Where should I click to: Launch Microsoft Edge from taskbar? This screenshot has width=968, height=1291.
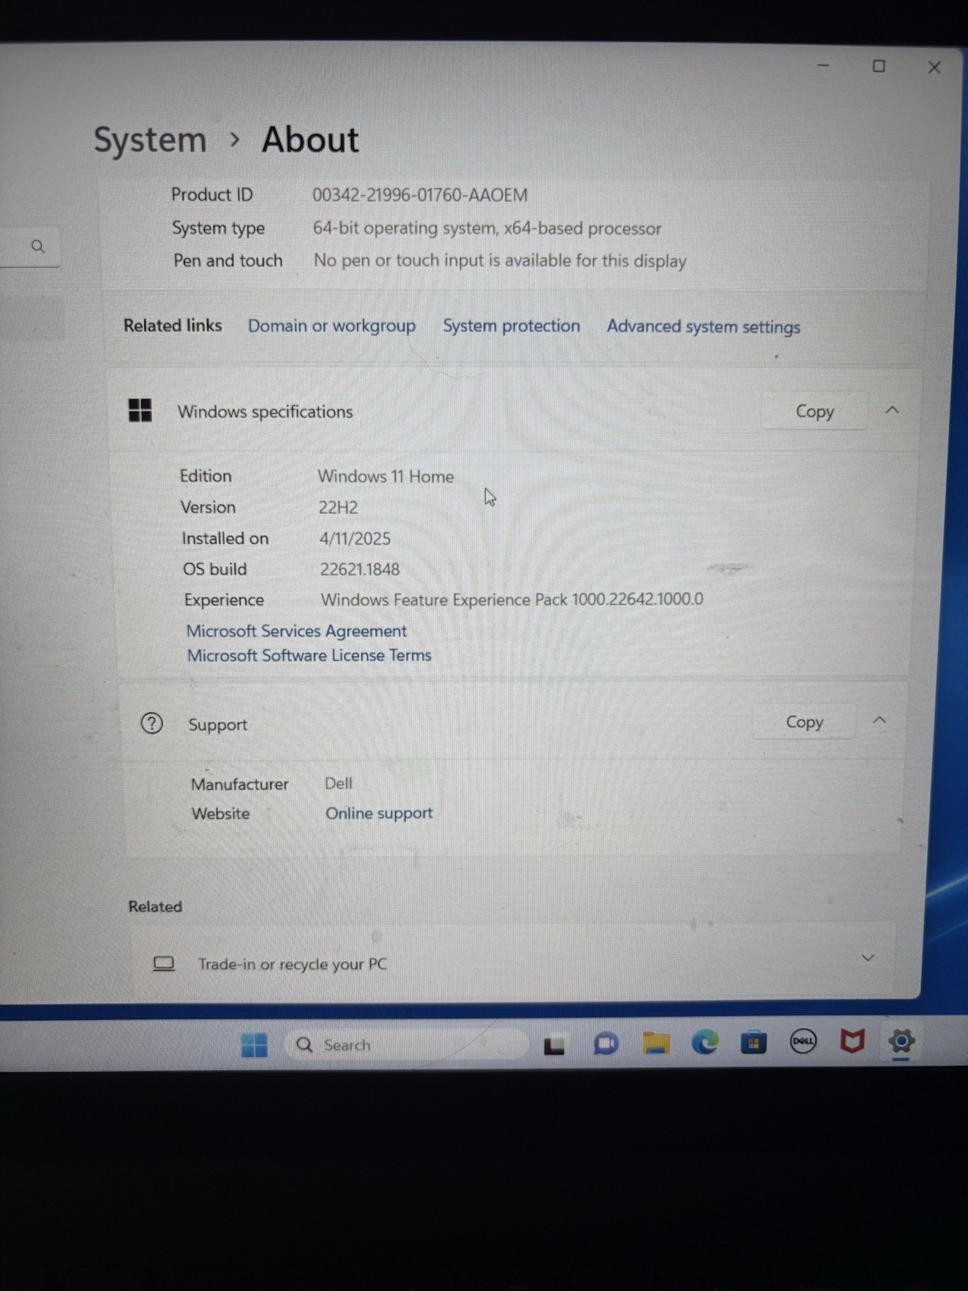[x=704, y=1042]
